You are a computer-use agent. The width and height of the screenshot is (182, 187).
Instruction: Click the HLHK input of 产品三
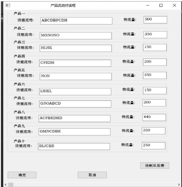click(x=76, y=48)
